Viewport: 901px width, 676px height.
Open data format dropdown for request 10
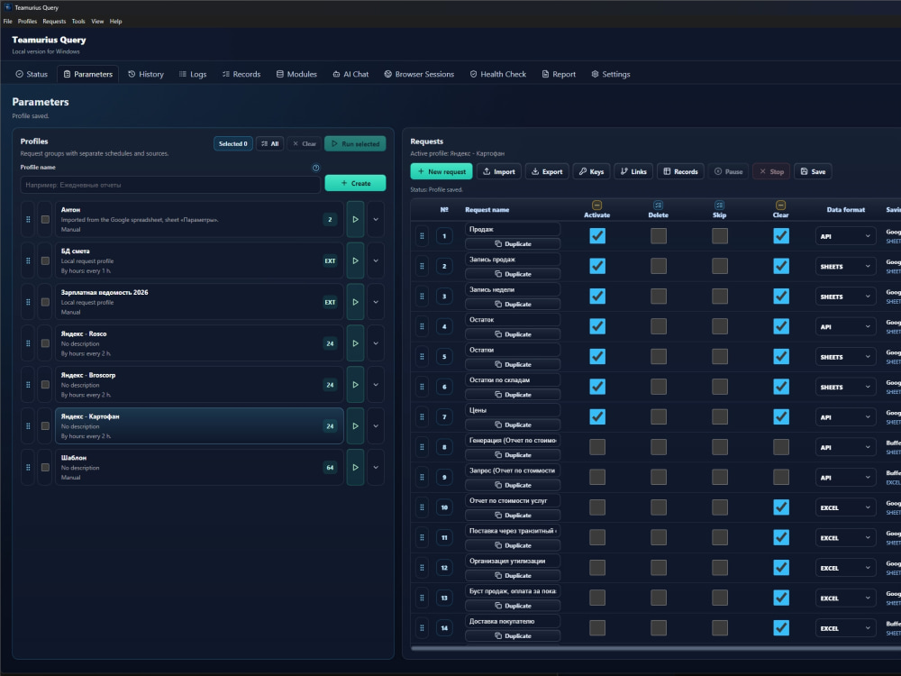845,508
